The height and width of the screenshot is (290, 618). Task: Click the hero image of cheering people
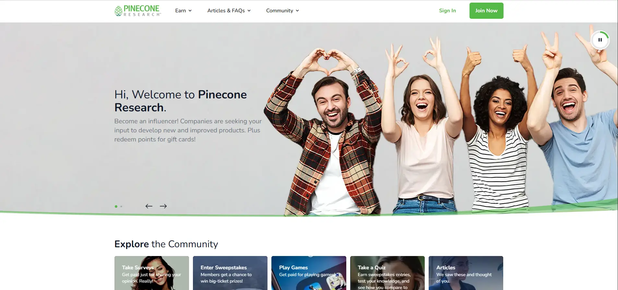point(441,126)
